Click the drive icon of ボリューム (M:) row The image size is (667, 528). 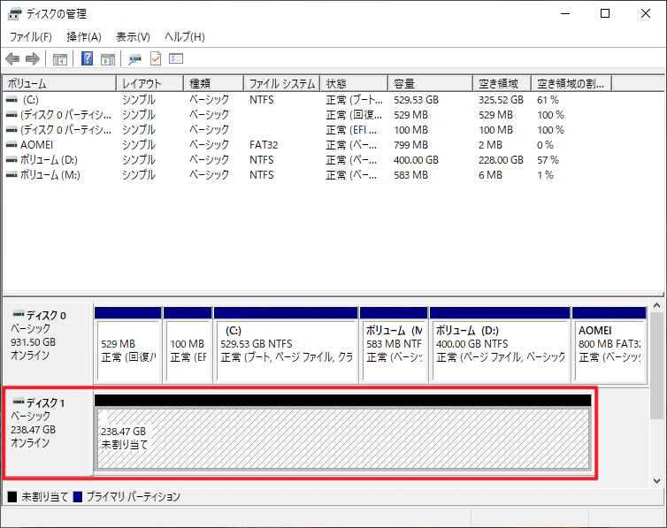[x=11, y=175]
